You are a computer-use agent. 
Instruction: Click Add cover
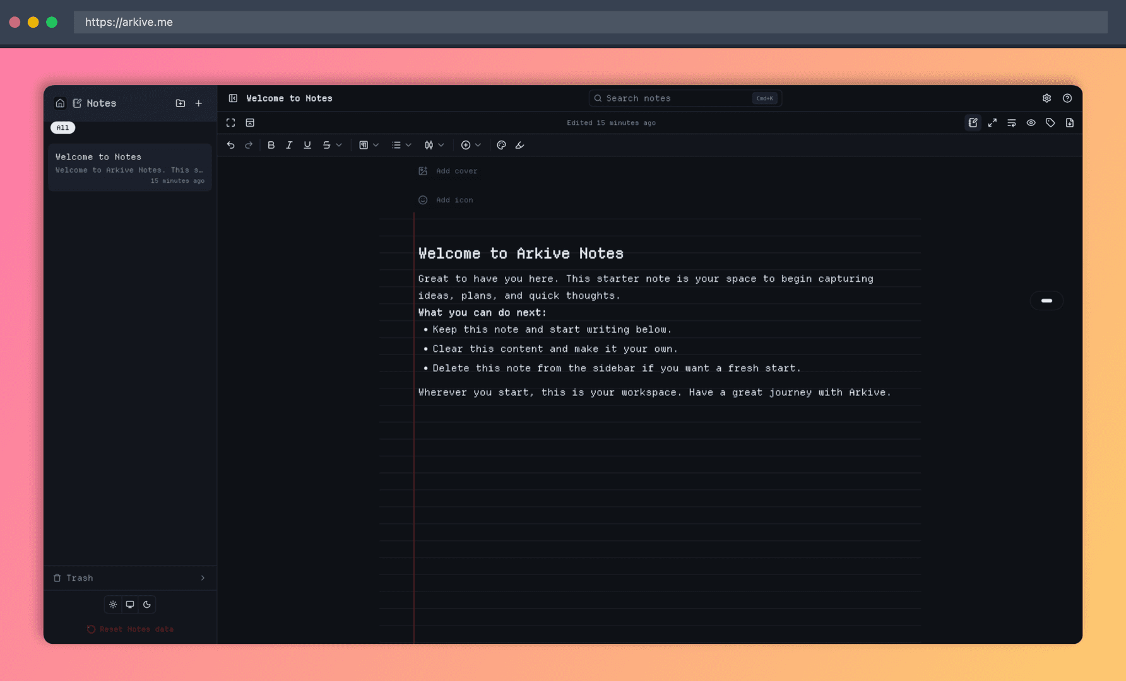448,170
